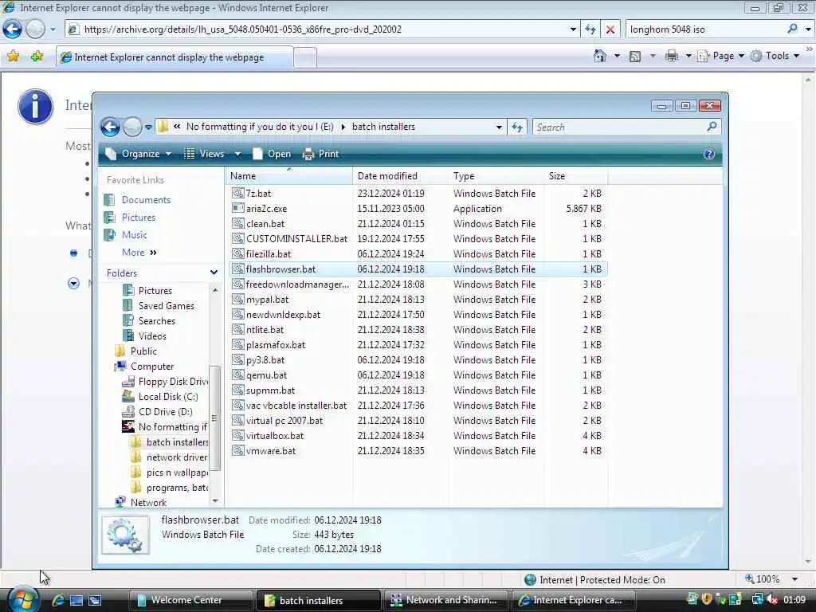
Task: Open the IE address bar dropdown
Action: [573, 29]
